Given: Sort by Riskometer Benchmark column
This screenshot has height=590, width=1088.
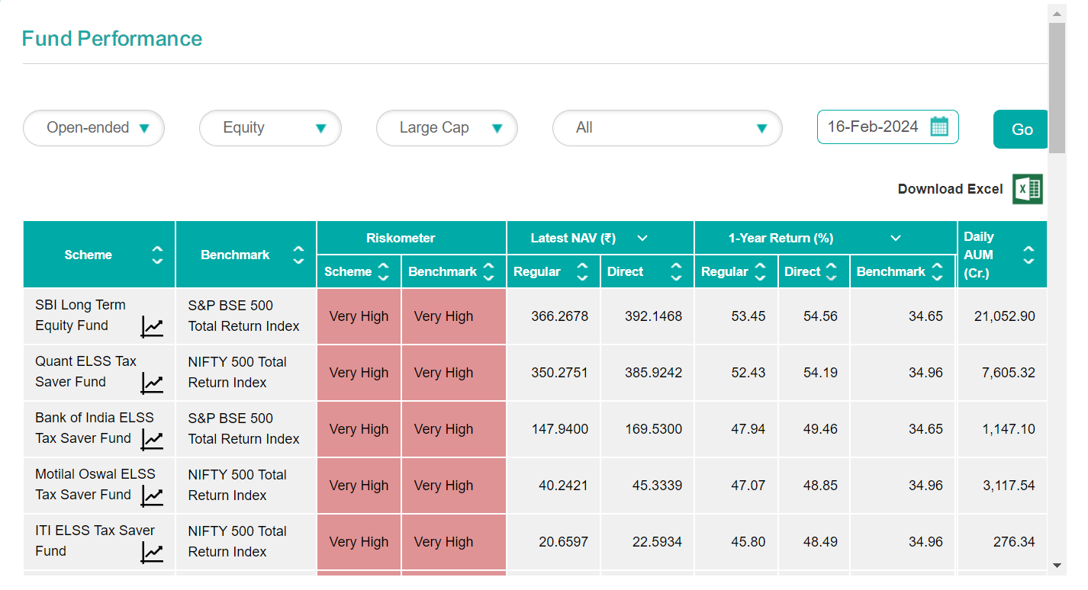Looking at the screenshot, I should point(489,271).
